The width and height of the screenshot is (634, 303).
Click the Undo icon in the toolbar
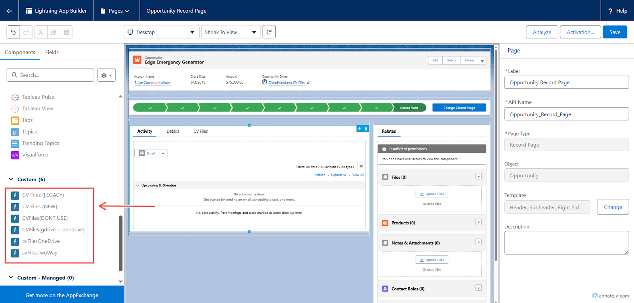point(13,32)
